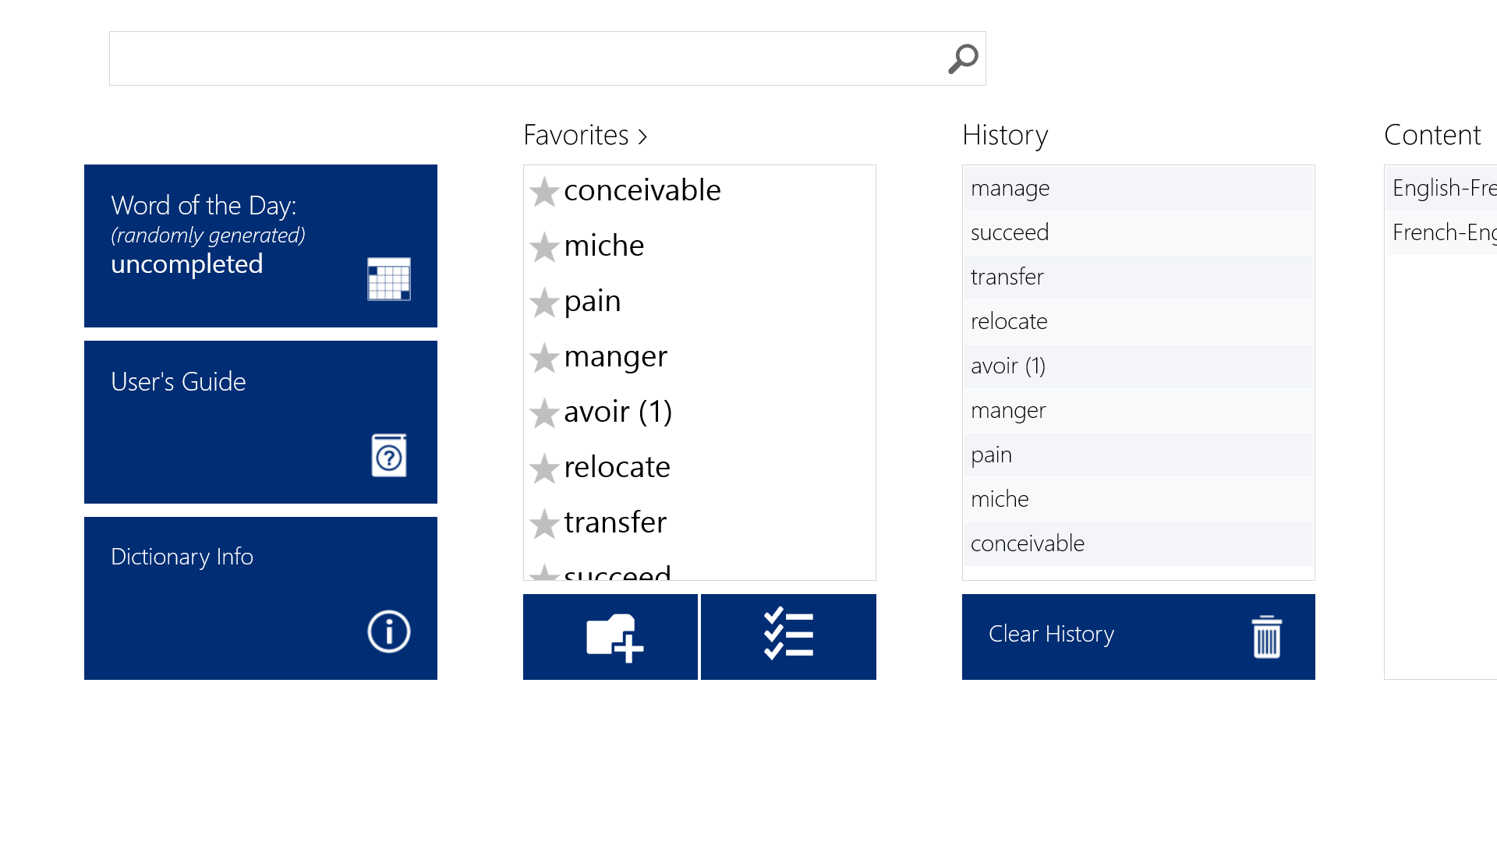This screenshot has height=842, width=1497.
Task: Open Word of the Day calendar tile
Action: tap(260, 246)
